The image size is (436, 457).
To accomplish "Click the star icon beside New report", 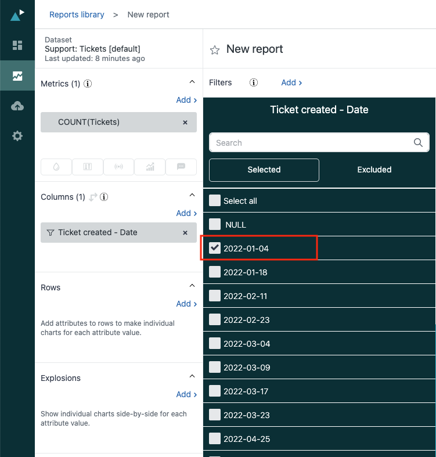I will [x=215, y=50].
